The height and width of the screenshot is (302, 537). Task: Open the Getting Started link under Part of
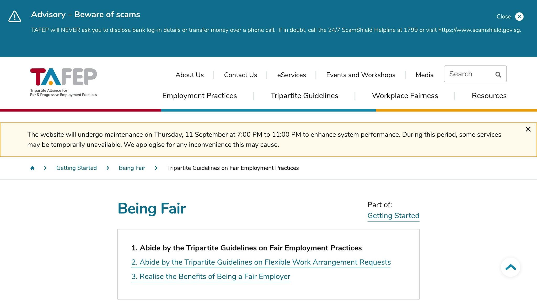coord(393,215)
